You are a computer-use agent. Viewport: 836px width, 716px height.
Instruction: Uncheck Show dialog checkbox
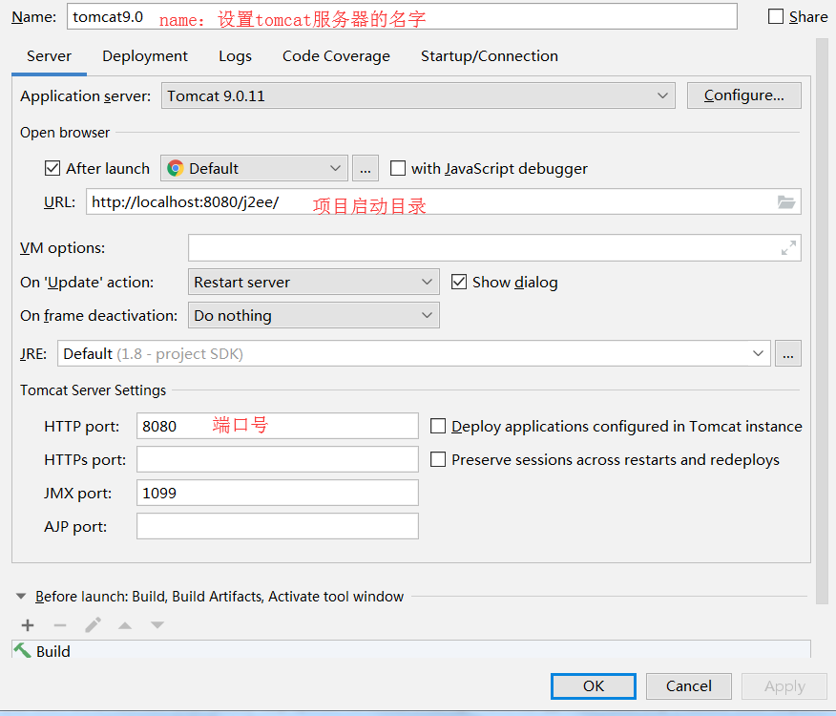coord(458,282)
